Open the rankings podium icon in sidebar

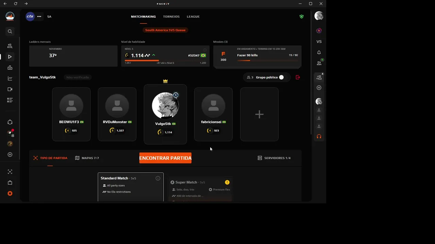click(x=10, y=68)
